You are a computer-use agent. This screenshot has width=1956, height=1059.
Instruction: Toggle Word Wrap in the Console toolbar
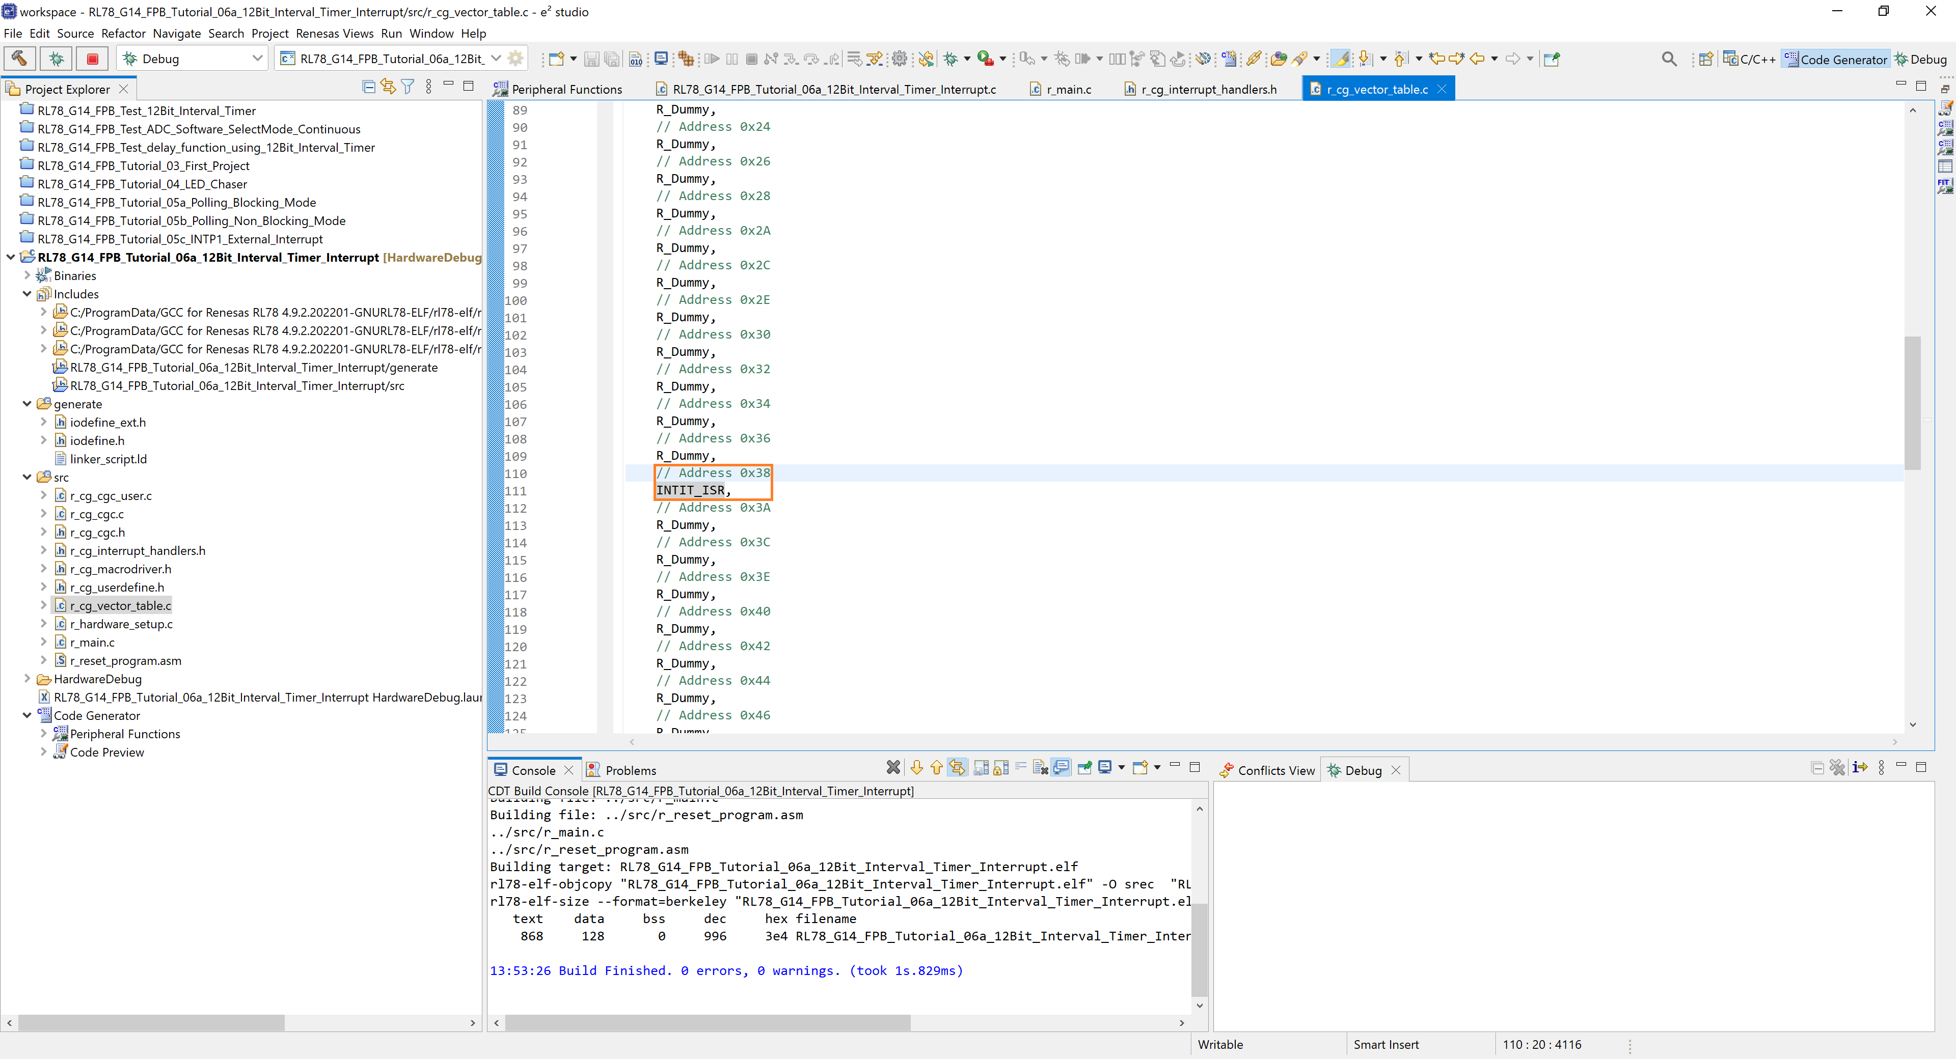[x=1020, y=766]
